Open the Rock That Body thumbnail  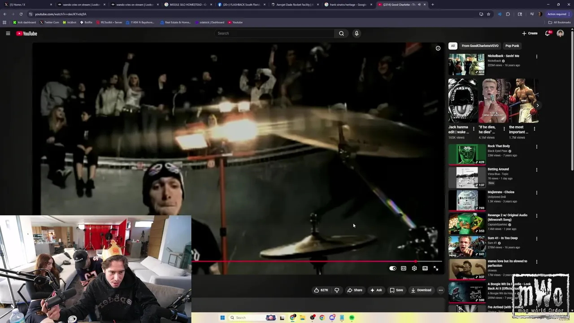(x=466, y=154)
